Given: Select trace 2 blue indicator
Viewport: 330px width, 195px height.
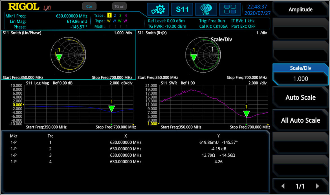Looking at the screenshot, I should 115,15.
